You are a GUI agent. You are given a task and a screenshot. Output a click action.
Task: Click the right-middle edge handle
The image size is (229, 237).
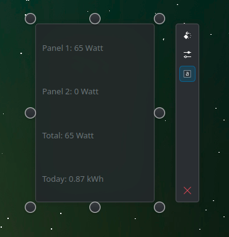click(x=159, y=113)
